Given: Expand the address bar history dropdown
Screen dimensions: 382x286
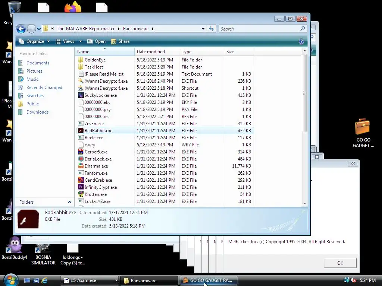Looking at the screenshot, I should (x=203, y=29).
